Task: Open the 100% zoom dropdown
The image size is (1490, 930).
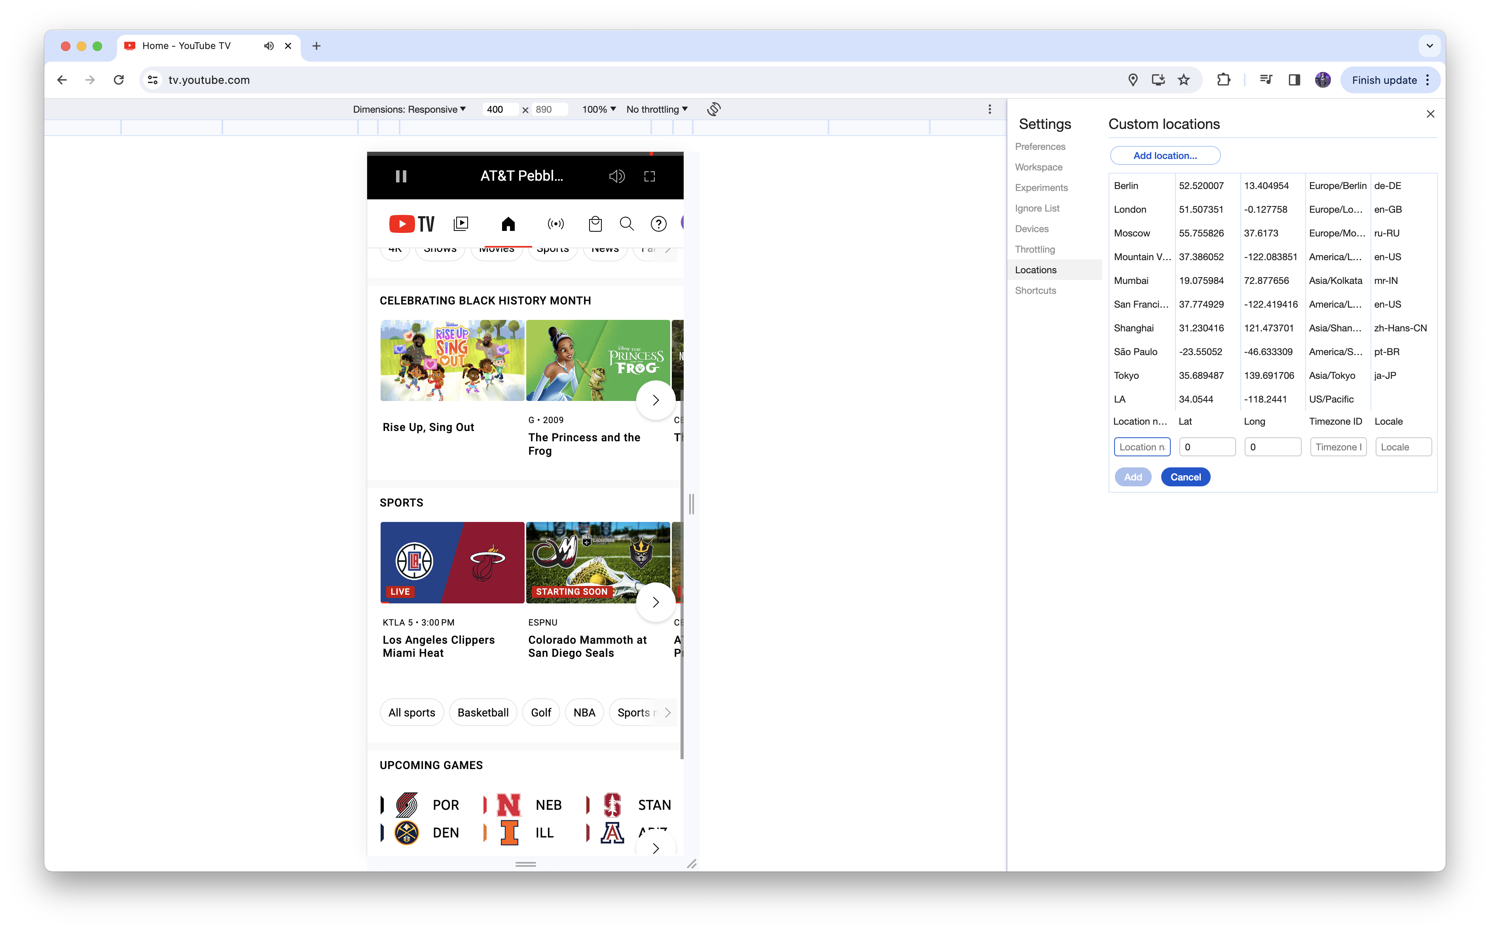Action: [x=599, y=110]
